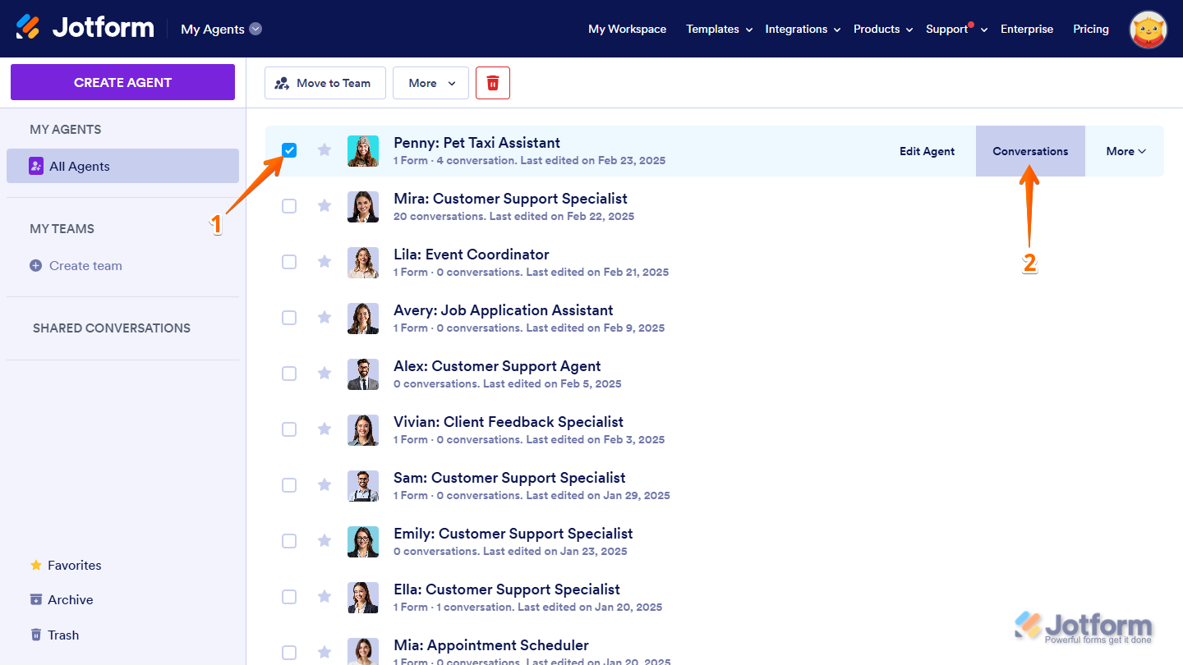Tick the checkbox for Vivian Client Feedback
1183x665 pixels.
(289, 429)
